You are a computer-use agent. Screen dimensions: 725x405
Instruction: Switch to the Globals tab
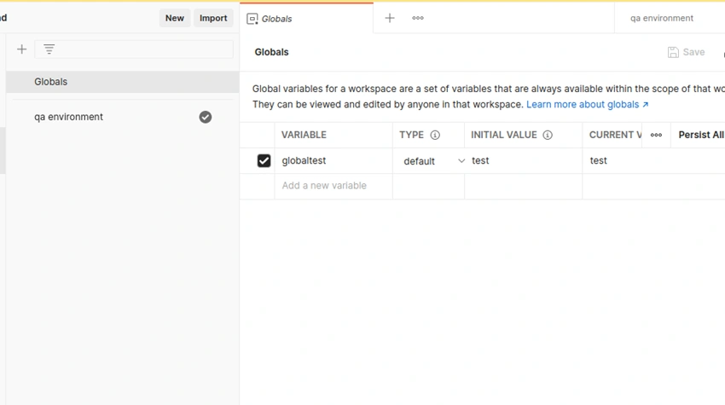coord(306,19)
